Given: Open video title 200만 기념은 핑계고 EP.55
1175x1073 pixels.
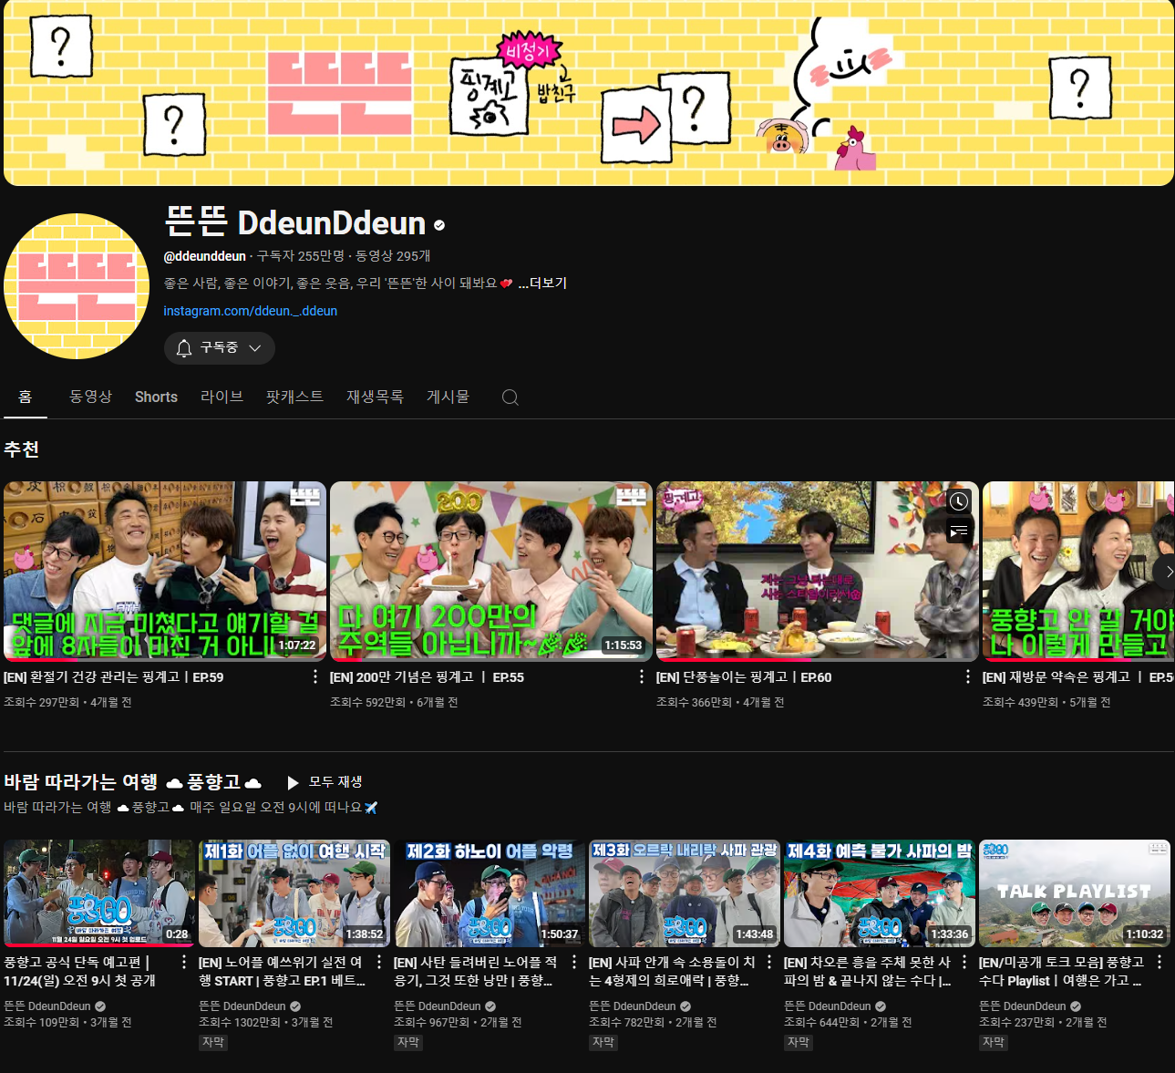Looking at the screenshot, I should (x=427, y=677).
